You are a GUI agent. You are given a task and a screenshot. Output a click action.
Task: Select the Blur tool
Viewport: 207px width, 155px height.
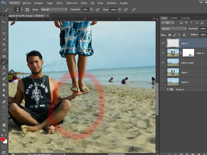click(4, 90)
